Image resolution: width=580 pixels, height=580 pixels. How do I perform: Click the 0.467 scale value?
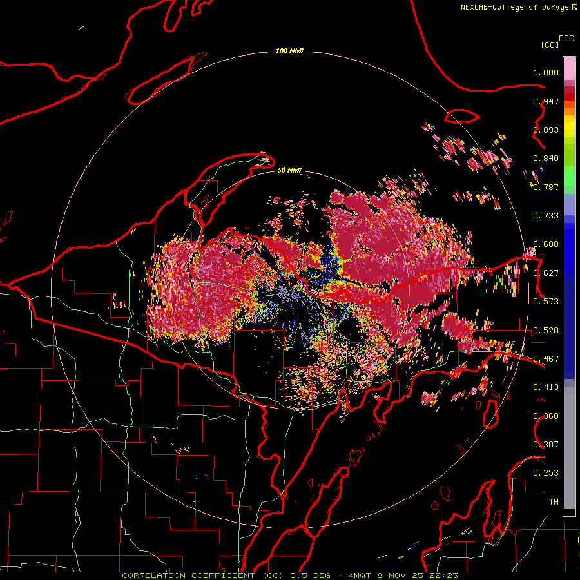point(546,359)
